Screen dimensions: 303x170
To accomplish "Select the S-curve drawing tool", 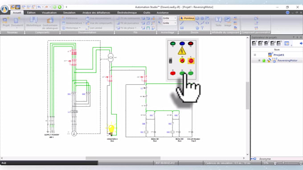I will pyautogui.click(x=202, y=23).
